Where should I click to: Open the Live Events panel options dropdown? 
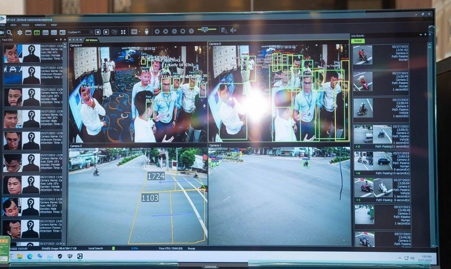[420, 35]
